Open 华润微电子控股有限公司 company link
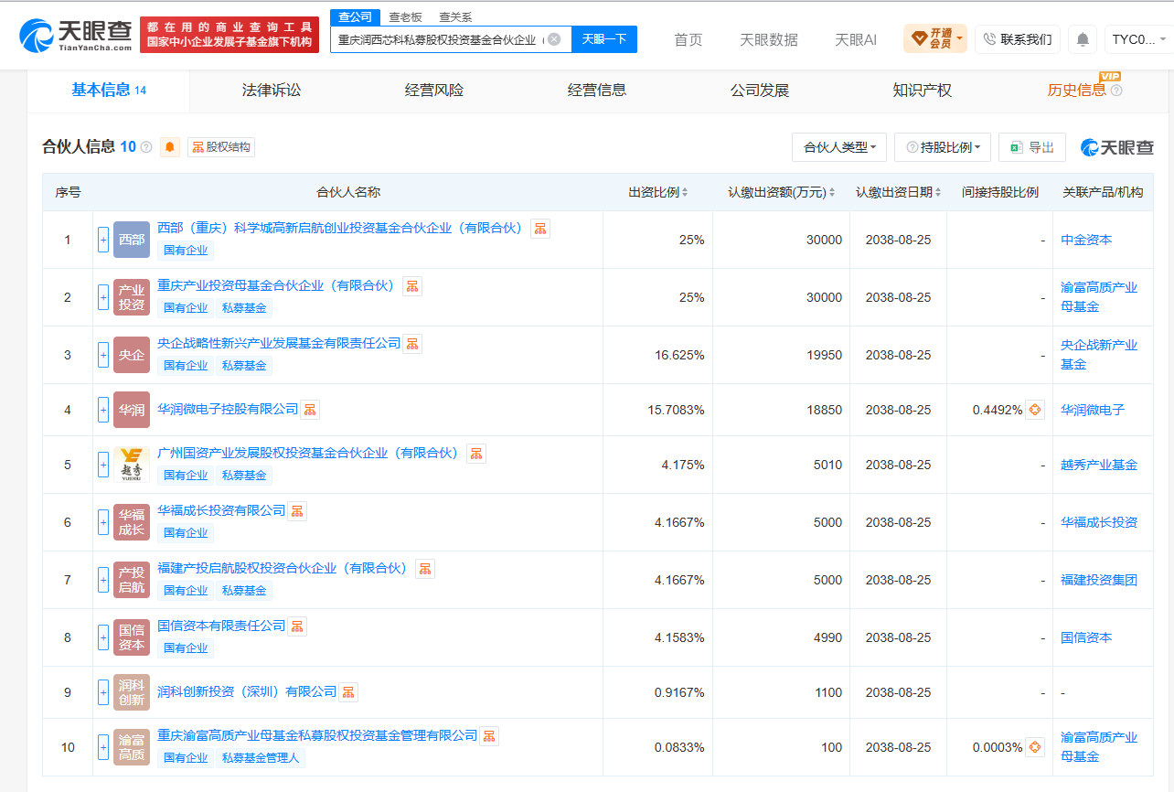The image size is (1174, 792). pos(228,410)
